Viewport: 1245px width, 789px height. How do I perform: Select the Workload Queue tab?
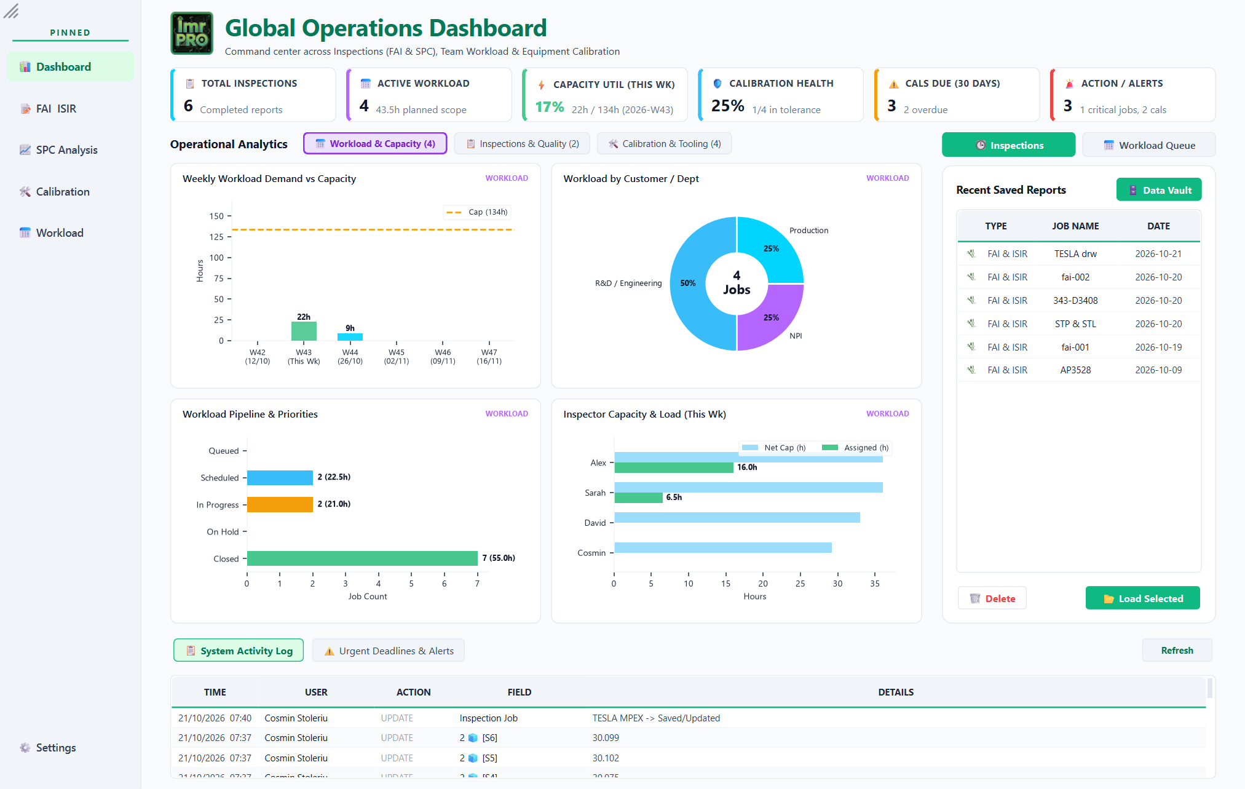point(1148,145)
